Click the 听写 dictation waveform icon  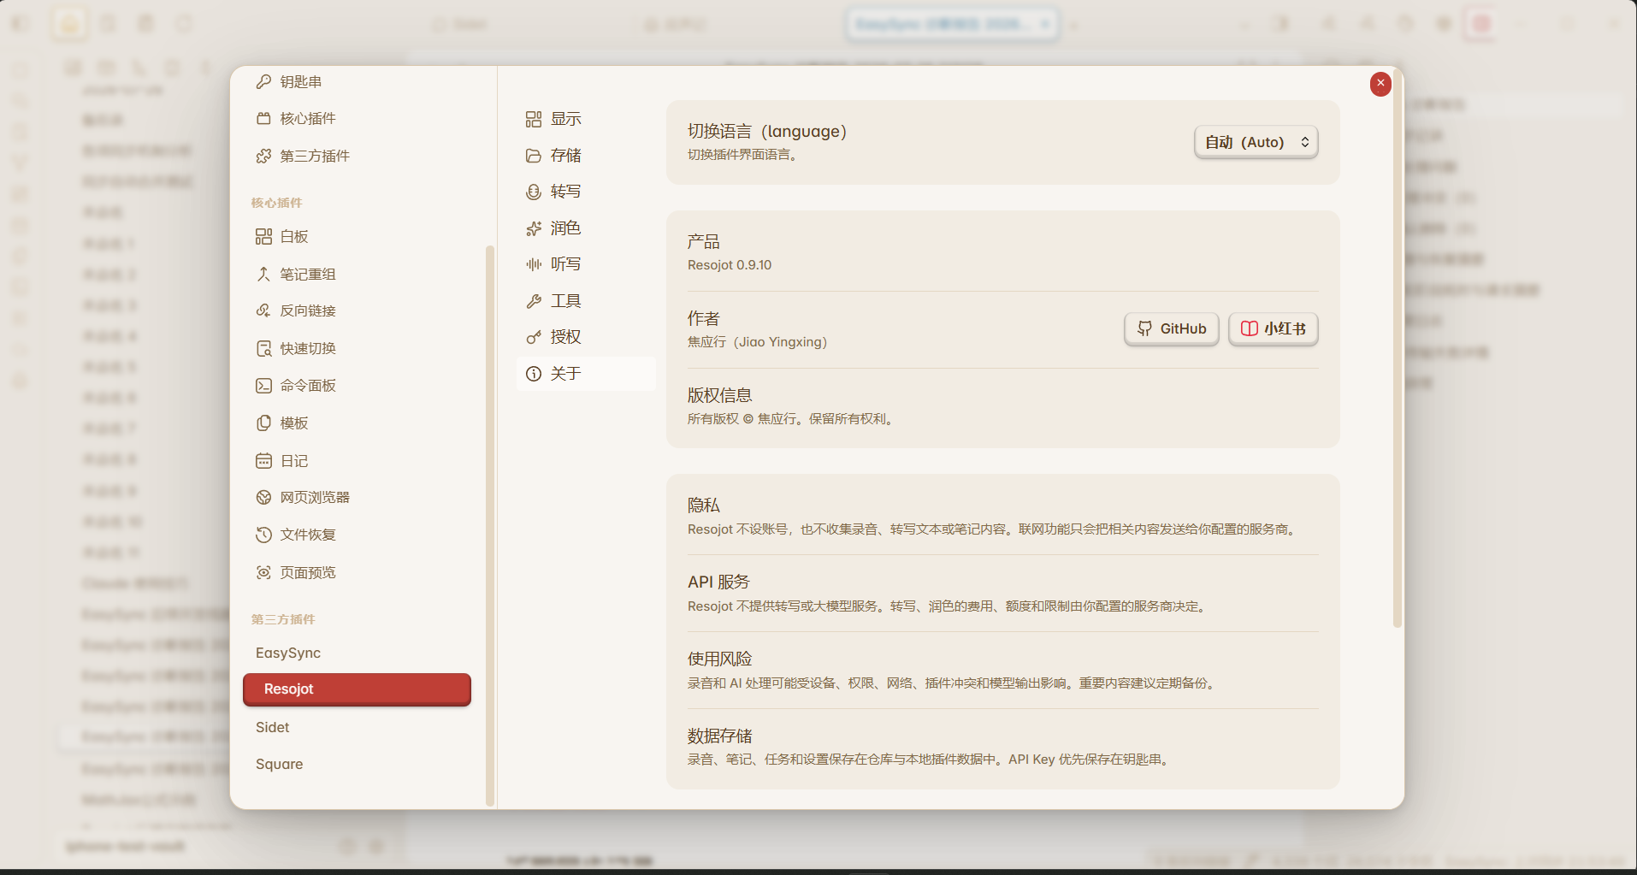point(534,264)
